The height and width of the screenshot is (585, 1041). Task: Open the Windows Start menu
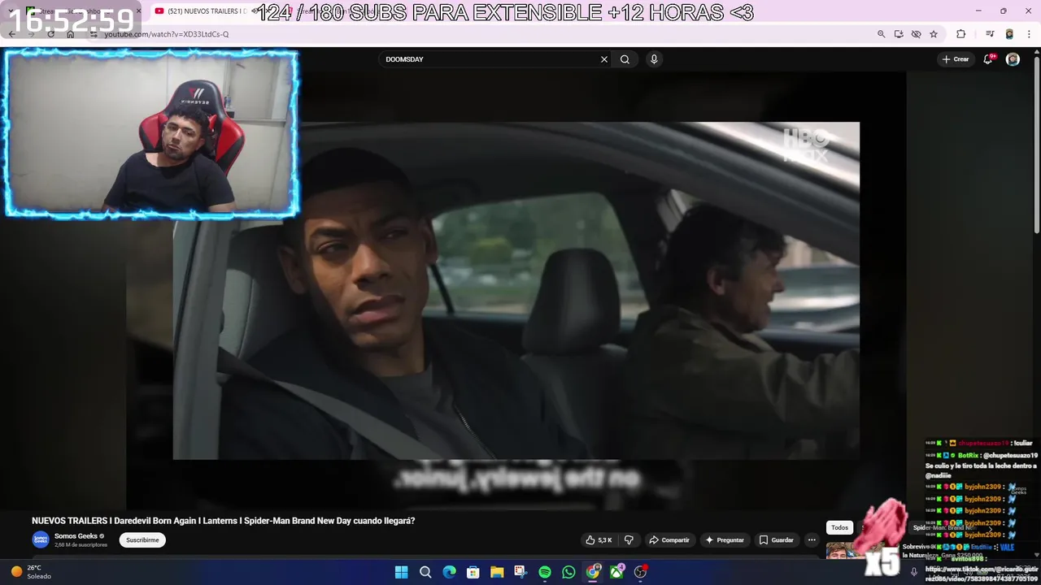(401, 572)
